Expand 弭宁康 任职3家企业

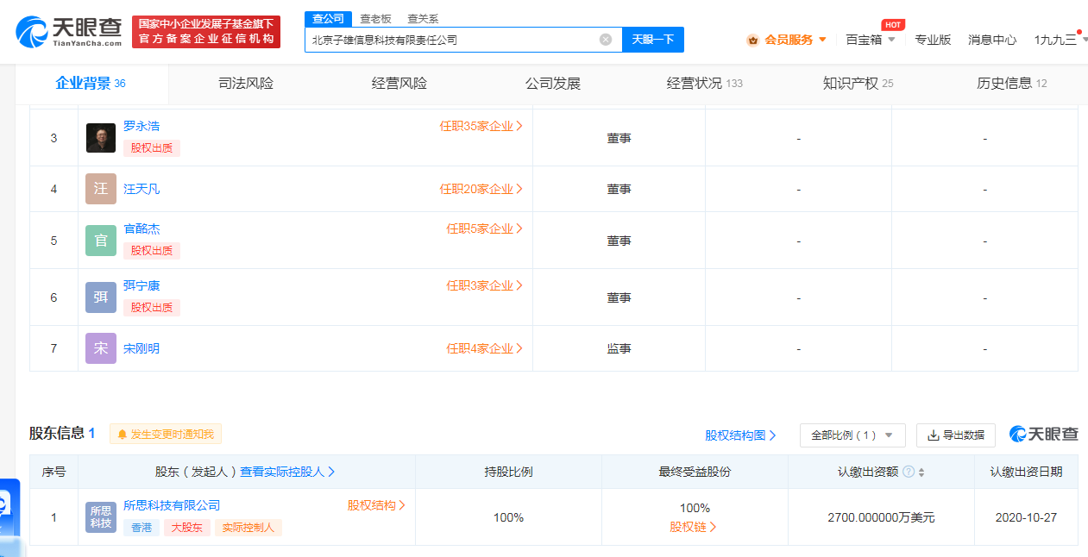[x=485, y=285]
